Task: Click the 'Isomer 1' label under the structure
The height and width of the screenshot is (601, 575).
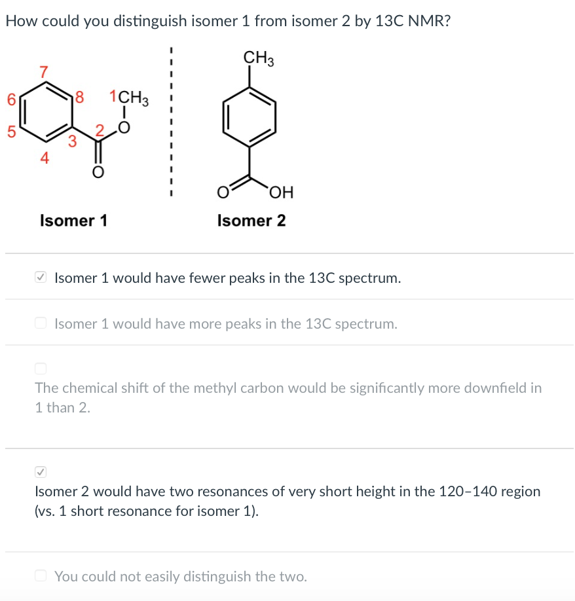Action: [73, 221]
